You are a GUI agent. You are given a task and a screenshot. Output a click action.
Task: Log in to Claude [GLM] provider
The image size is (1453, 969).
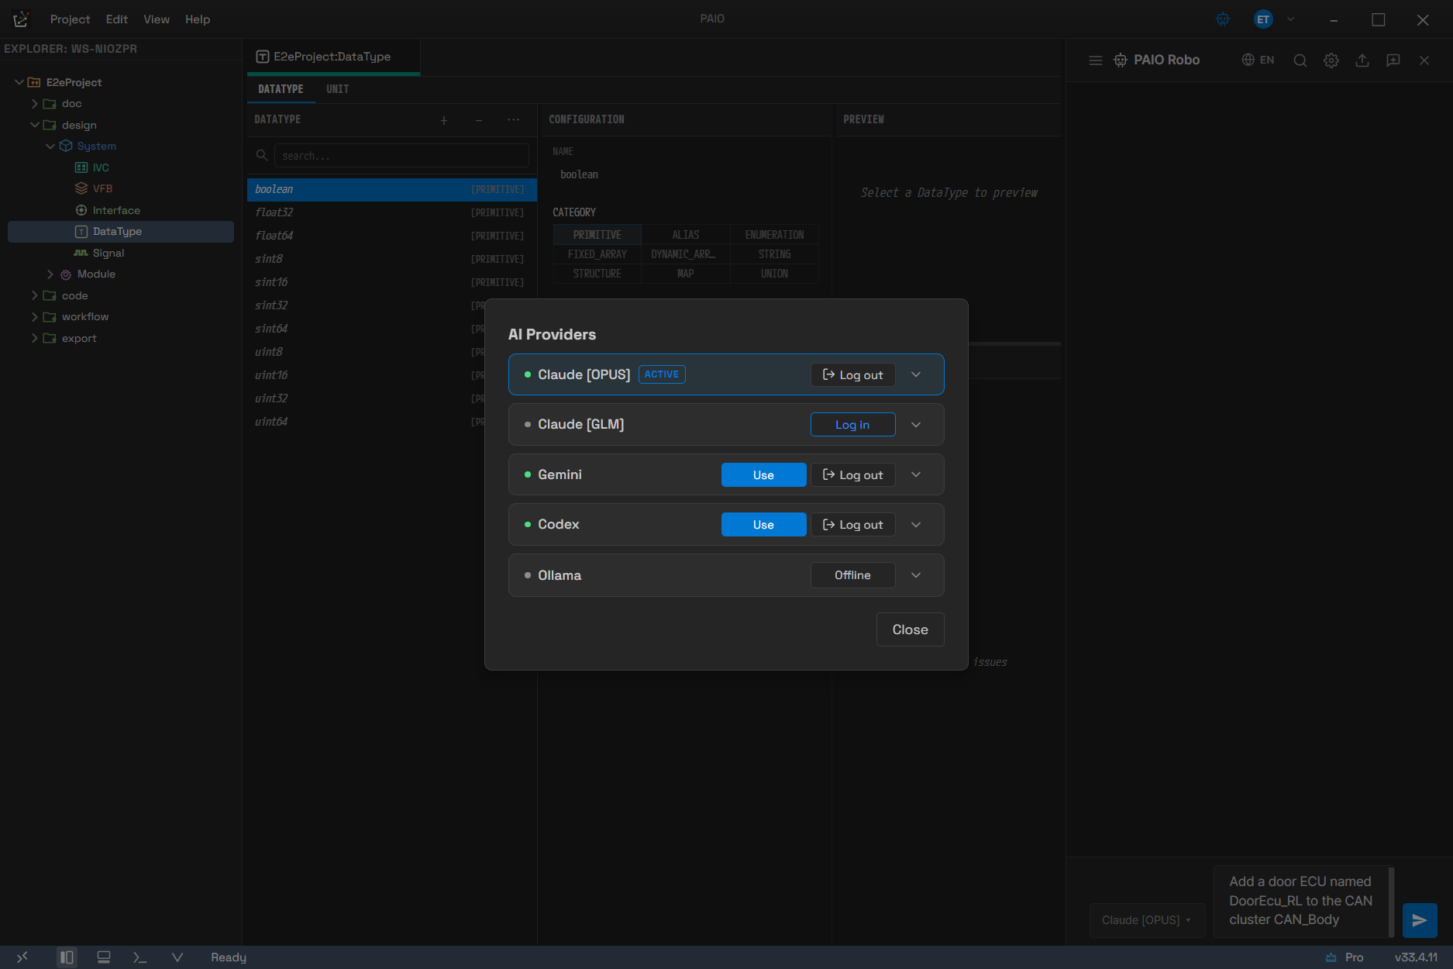click(852, 425)
